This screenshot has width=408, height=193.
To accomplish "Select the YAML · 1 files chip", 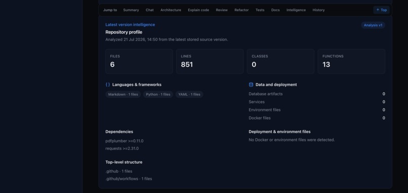I will click(189, 94).
